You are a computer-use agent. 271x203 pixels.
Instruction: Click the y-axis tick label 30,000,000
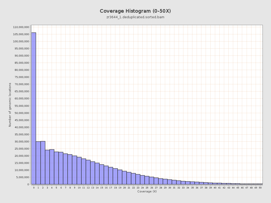(22, 142)
